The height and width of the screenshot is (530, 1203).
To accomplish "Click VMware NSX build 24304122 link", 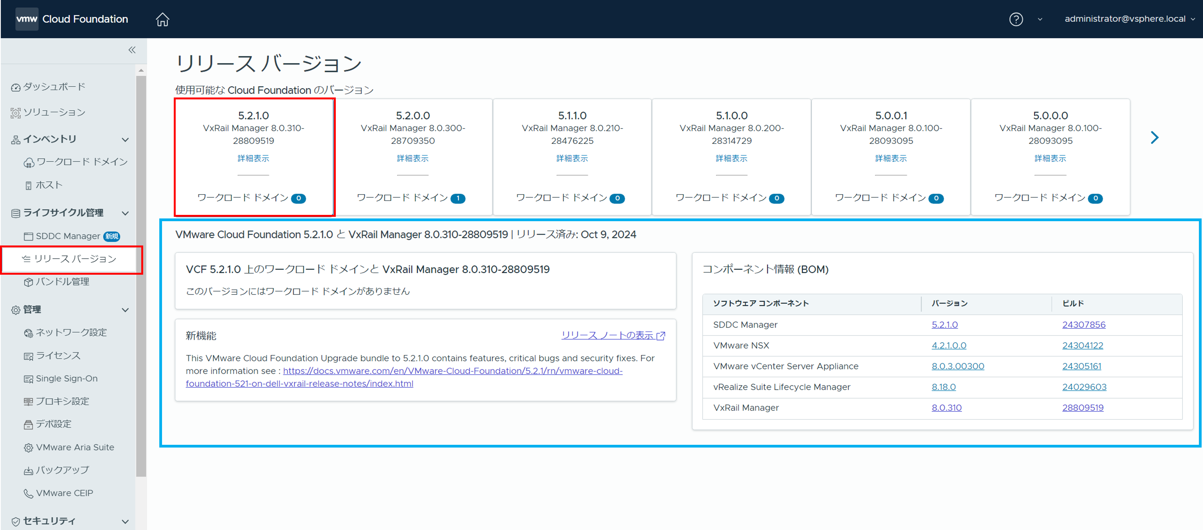I will point(1083,346).
